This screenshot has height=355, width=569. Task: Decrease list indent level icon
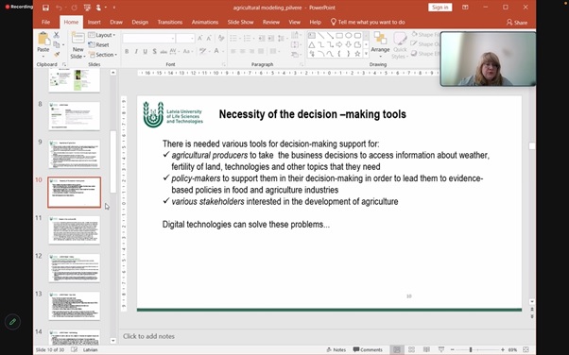pyautogui.click(x=262, y=38)
